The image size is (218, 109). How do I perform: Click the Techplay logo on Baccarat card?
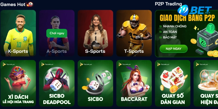click(x=125, y=64)
